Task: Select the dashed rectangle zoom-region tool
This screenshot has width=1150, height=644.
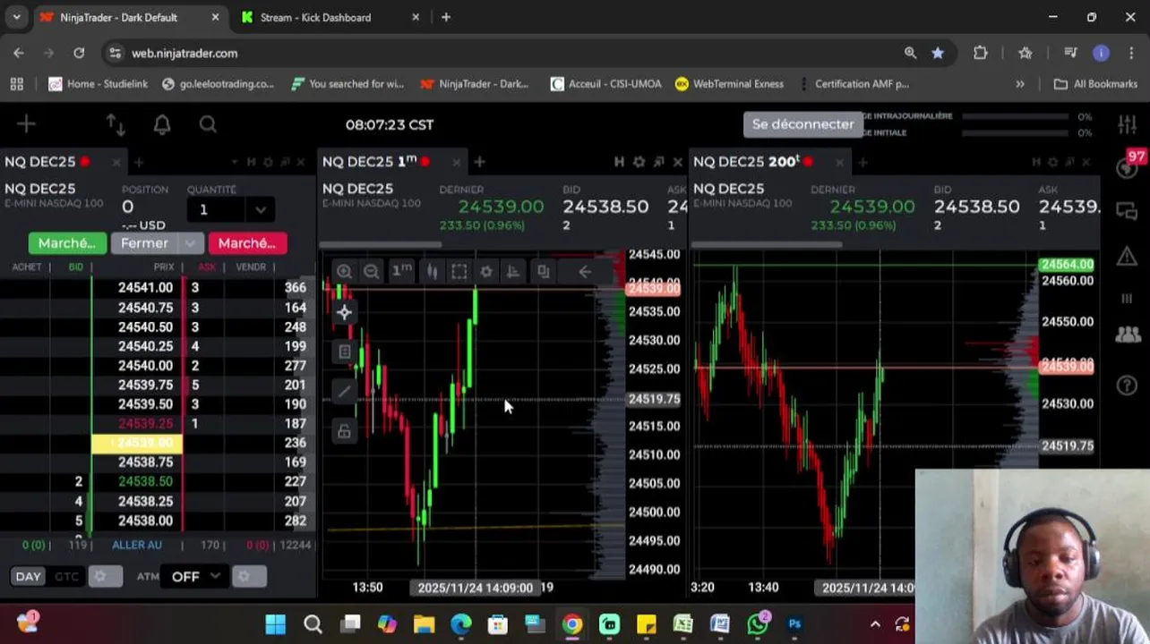Action: pyautogui.click(x=459, y=271)
